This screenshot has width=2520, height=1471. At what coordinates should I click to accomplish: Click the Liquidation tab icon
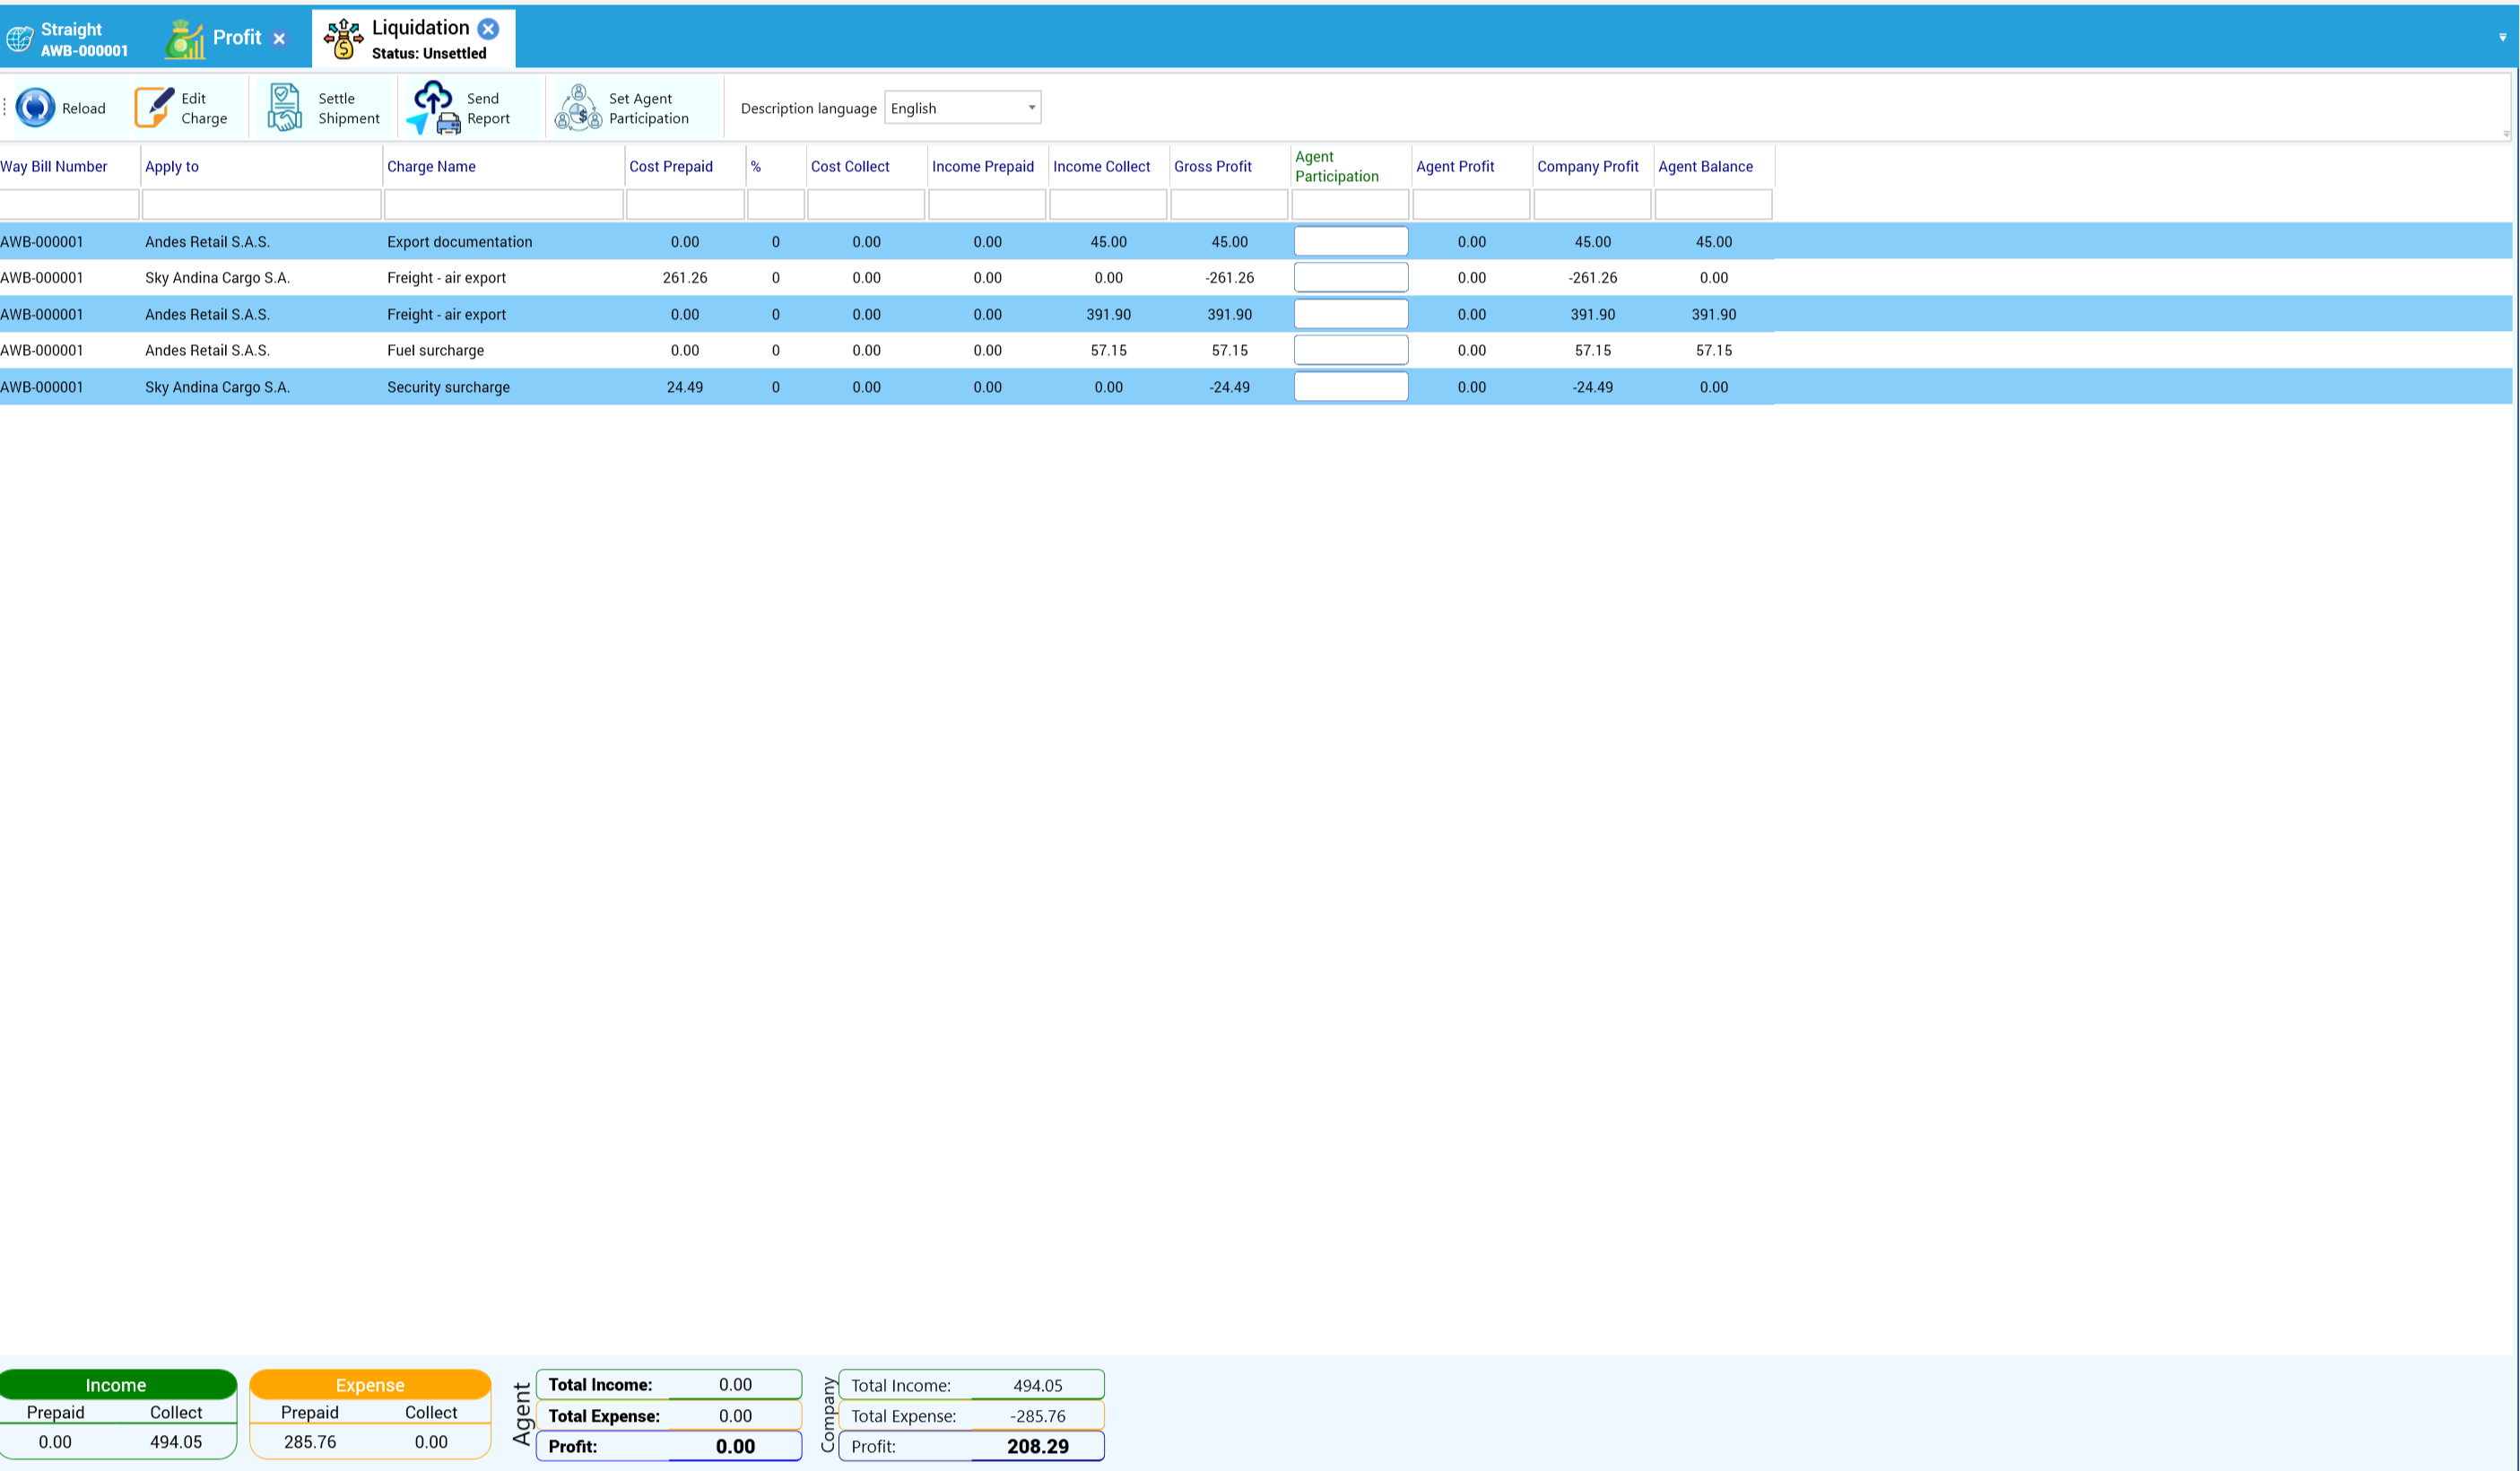point(343,38)
